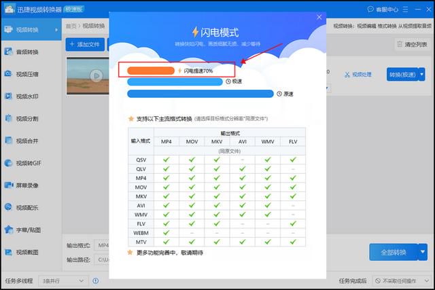Image resolution: width=435 pixels, height=290 pixels.
Task: Click the 视频配乐 music icon
Action: pyautogui.click(x=8, y=207)
